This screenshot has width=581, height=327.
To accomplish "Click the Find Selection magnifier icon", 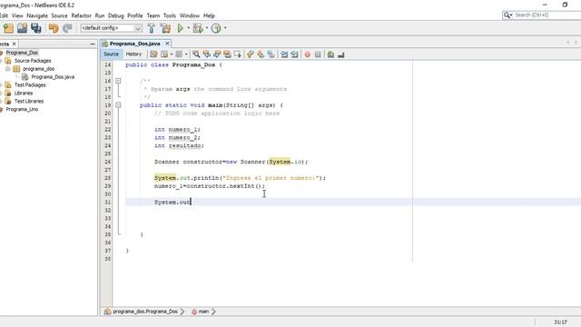I will tap(196, 54).
